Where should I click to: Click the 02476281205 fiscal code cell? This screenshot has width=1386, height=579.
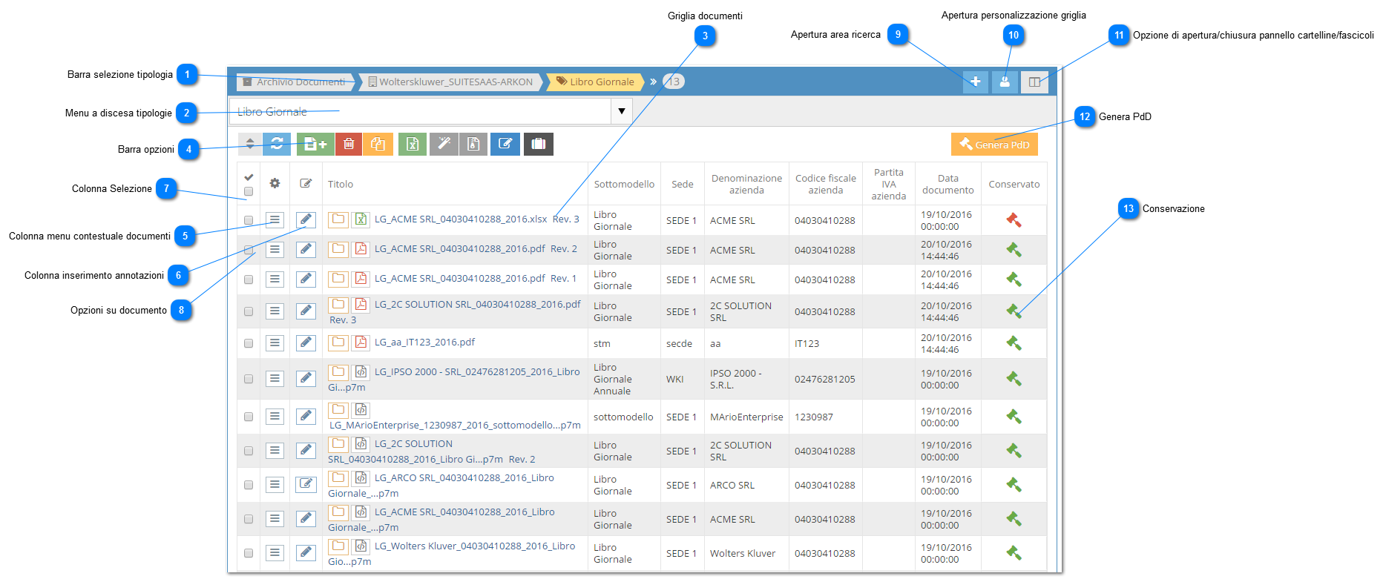coord(825,379)
